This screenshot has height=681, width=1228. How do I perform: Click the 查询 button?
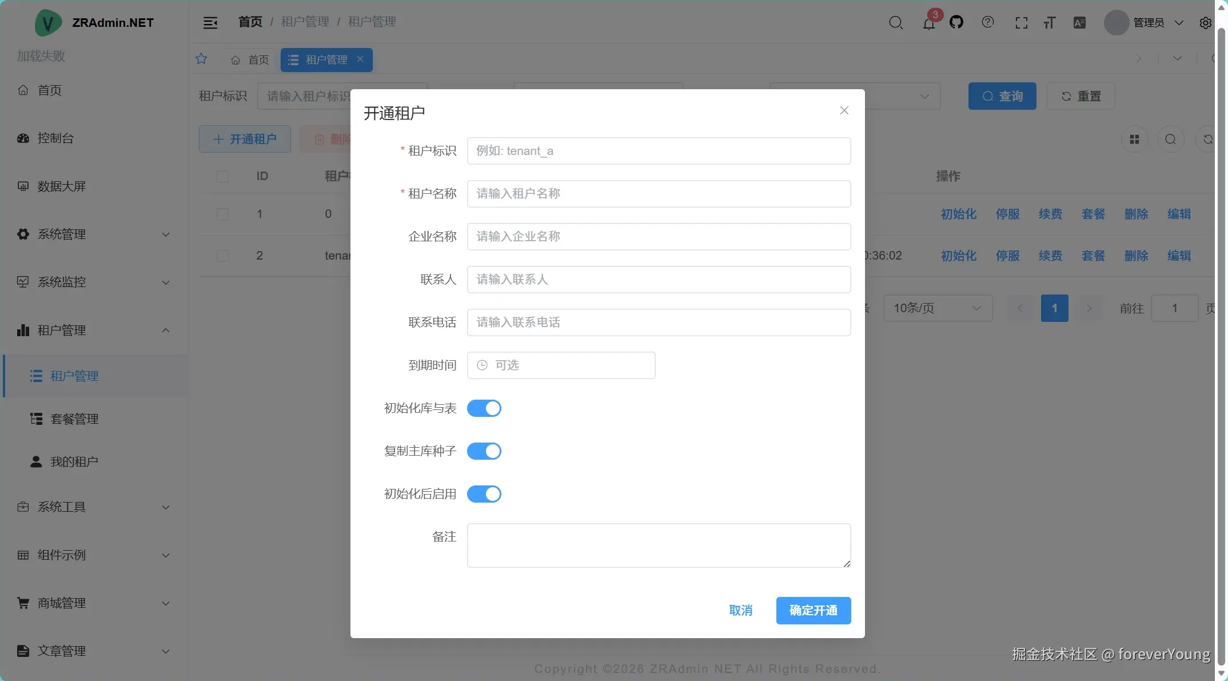[x=1002, y=96]
